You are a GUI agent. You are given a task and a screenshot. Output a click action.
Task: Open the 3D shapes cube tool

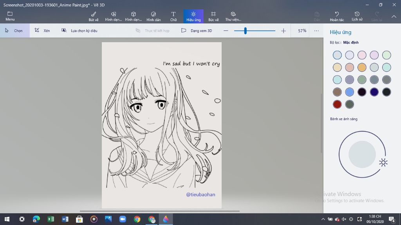133,16
